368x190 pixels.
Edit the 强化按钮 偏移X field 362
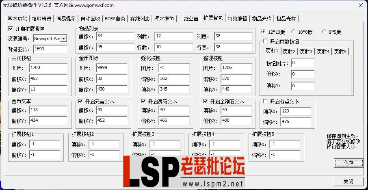pyautogui.click(x=174, y=79)
